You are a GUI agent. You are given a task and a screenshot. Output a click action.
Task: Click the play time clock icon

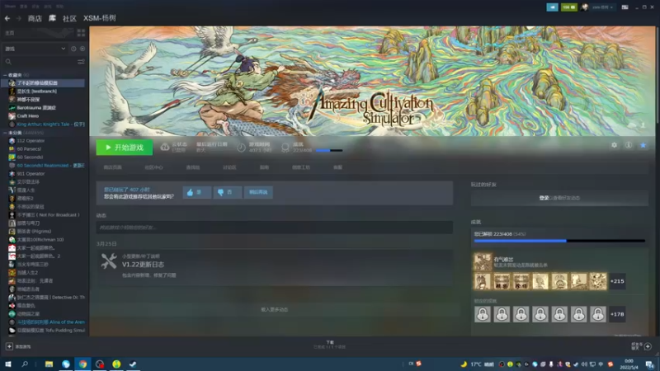pos(241,148)
